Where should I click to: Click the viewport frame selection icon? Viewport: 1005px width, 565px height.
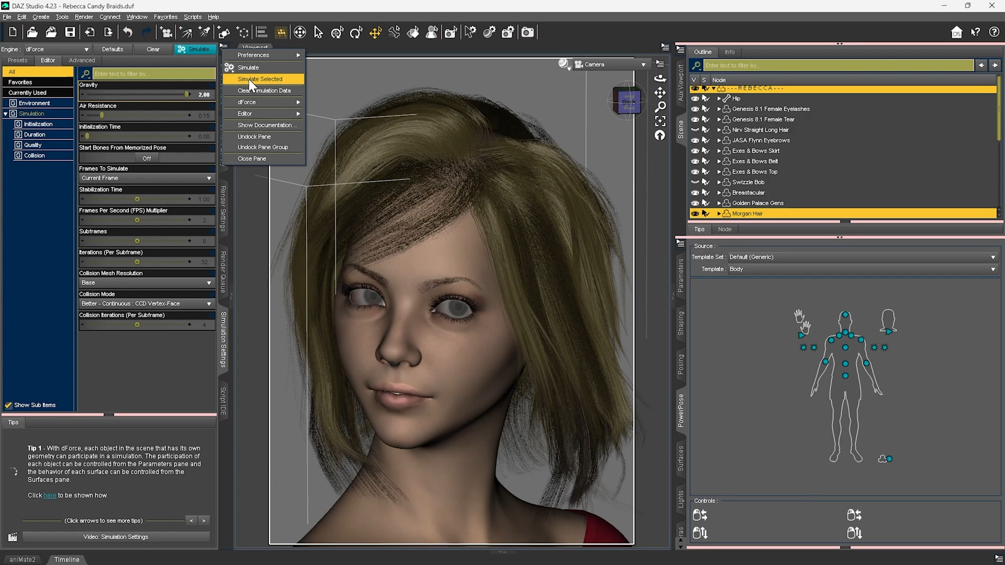660,121
